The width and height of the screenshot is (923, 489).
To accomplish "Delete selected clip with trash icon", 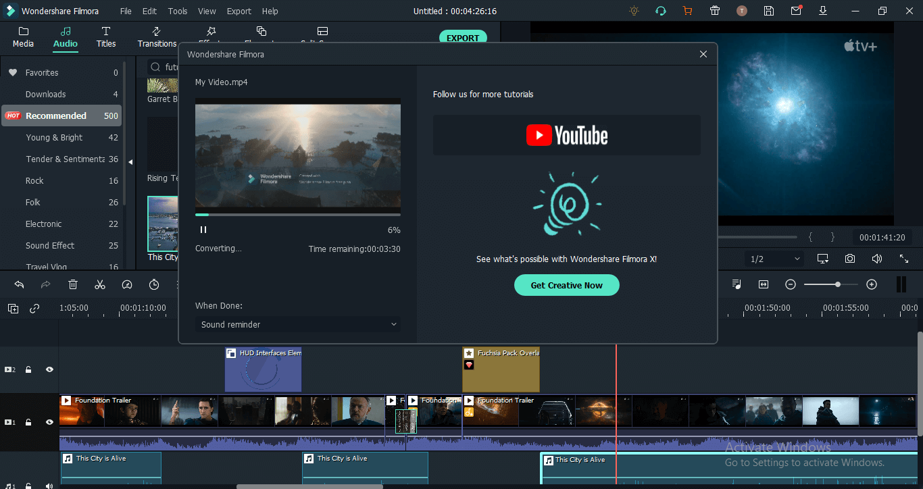I will coord(73,284).
